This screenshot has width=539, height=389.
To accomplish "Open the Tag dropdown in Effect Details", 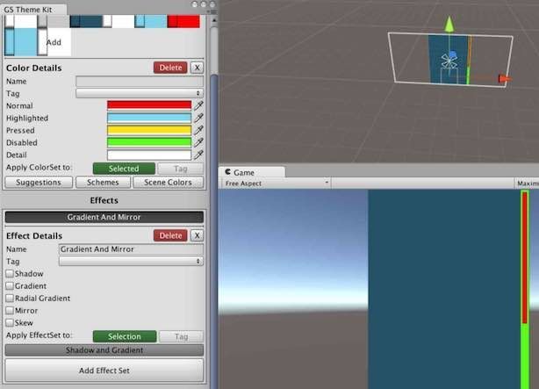I will point(131,262).
